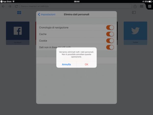Screen dimensions: 153x115
Task: Open the Facebook top site tile
Action: 18,33
